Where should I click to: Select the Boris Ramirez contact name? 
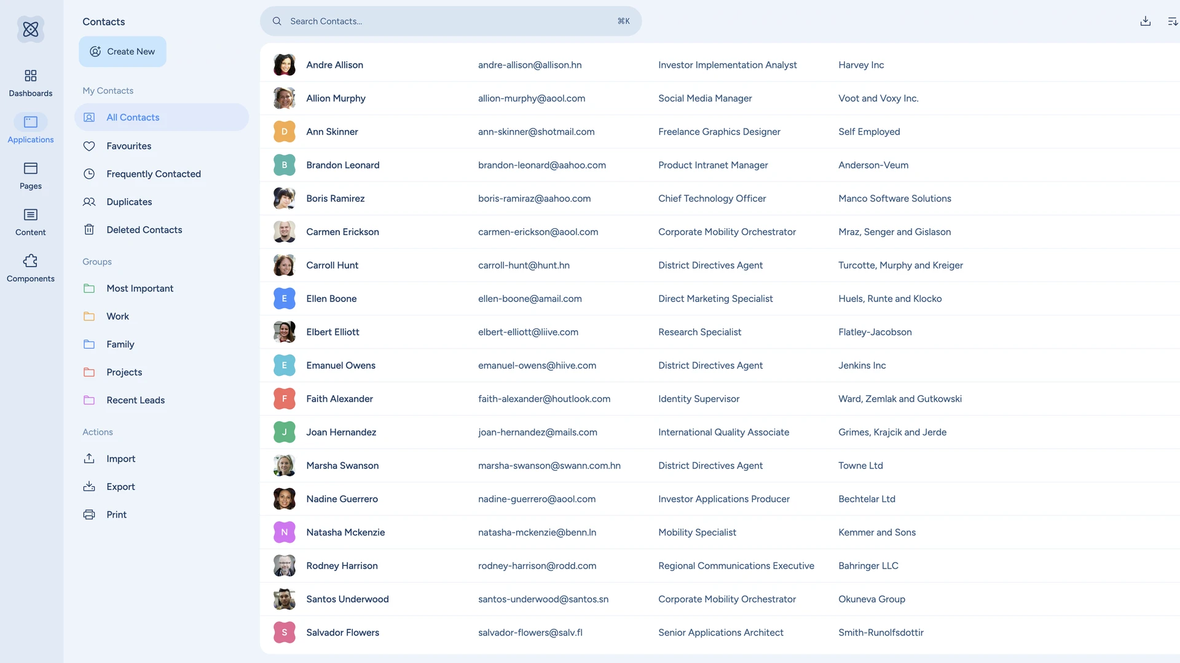click(x=336, y=198)
